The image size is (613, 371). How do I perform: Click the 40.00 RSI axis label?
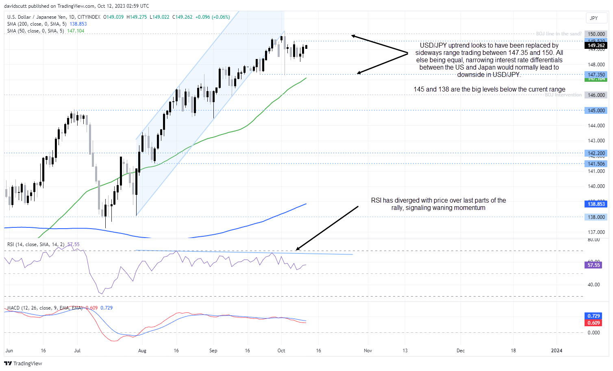pyautogui.click(x=594, y=284)
